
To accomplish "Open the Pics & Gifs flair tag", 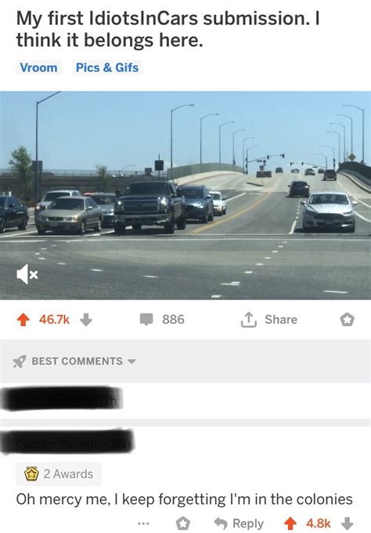I will click(107, 67).
